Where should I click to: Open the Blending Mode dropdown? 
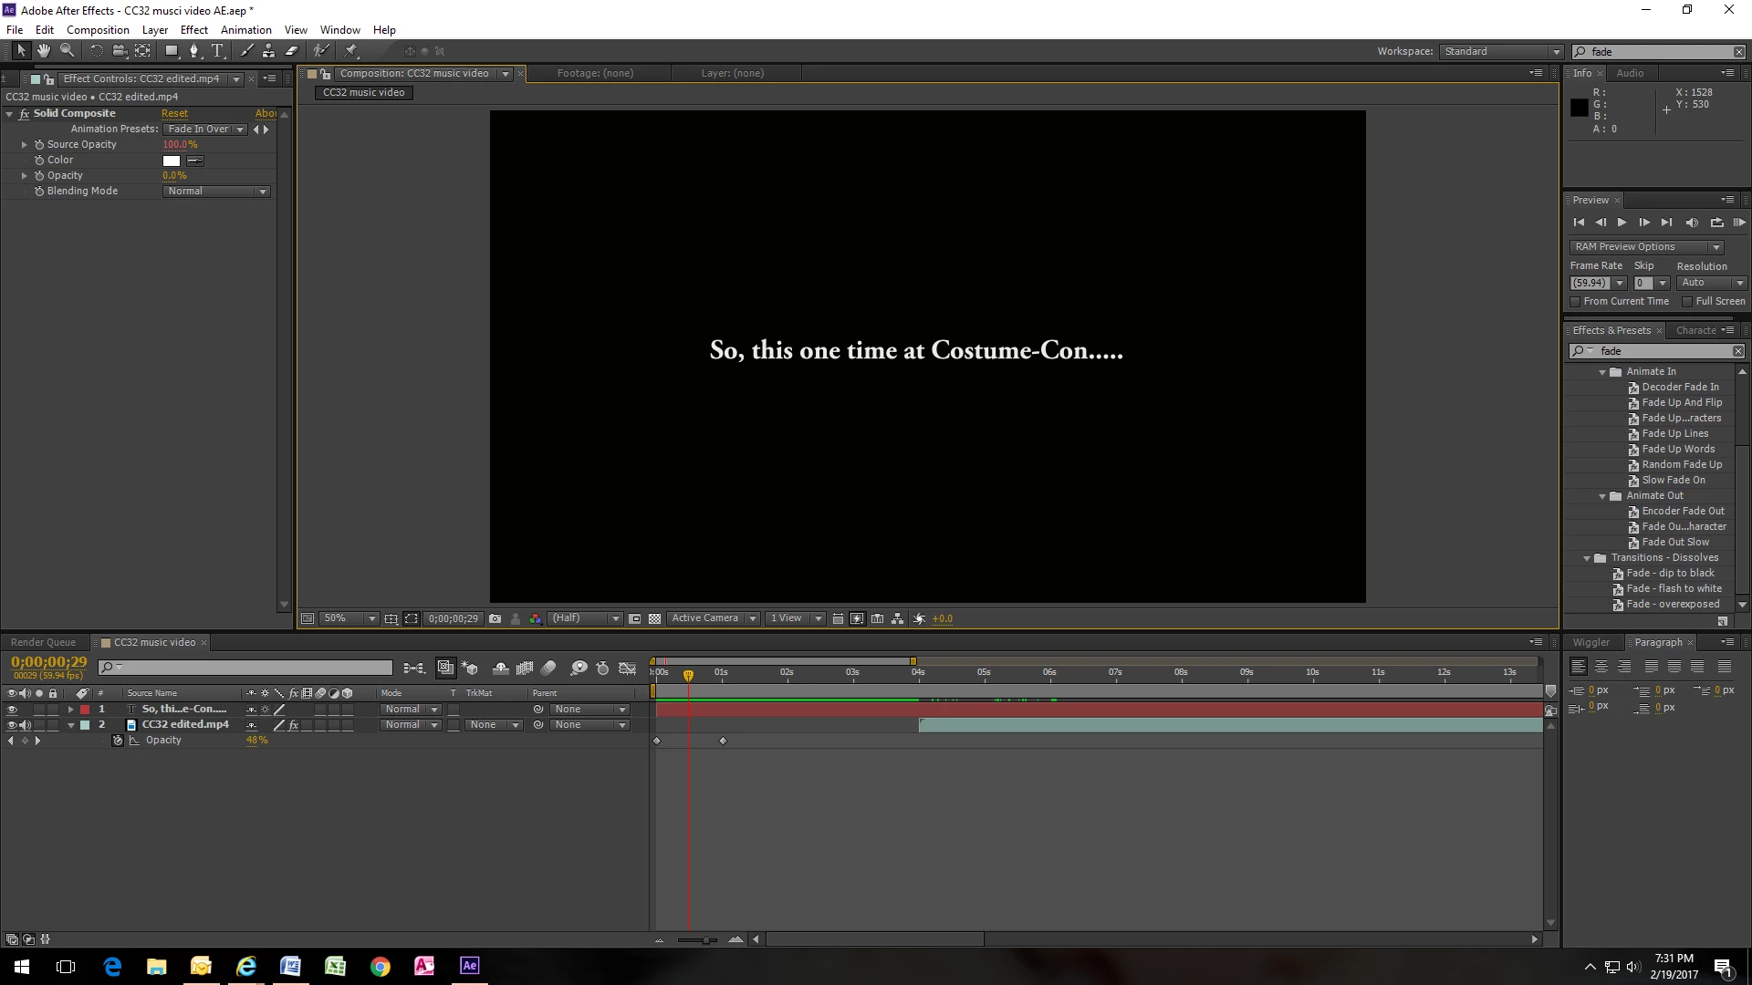(x=216, y=192)
